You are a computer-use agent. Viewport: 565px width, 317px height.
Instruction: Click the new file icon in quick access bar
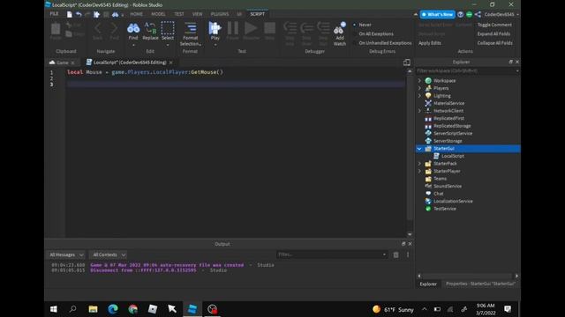pos(69,14)
